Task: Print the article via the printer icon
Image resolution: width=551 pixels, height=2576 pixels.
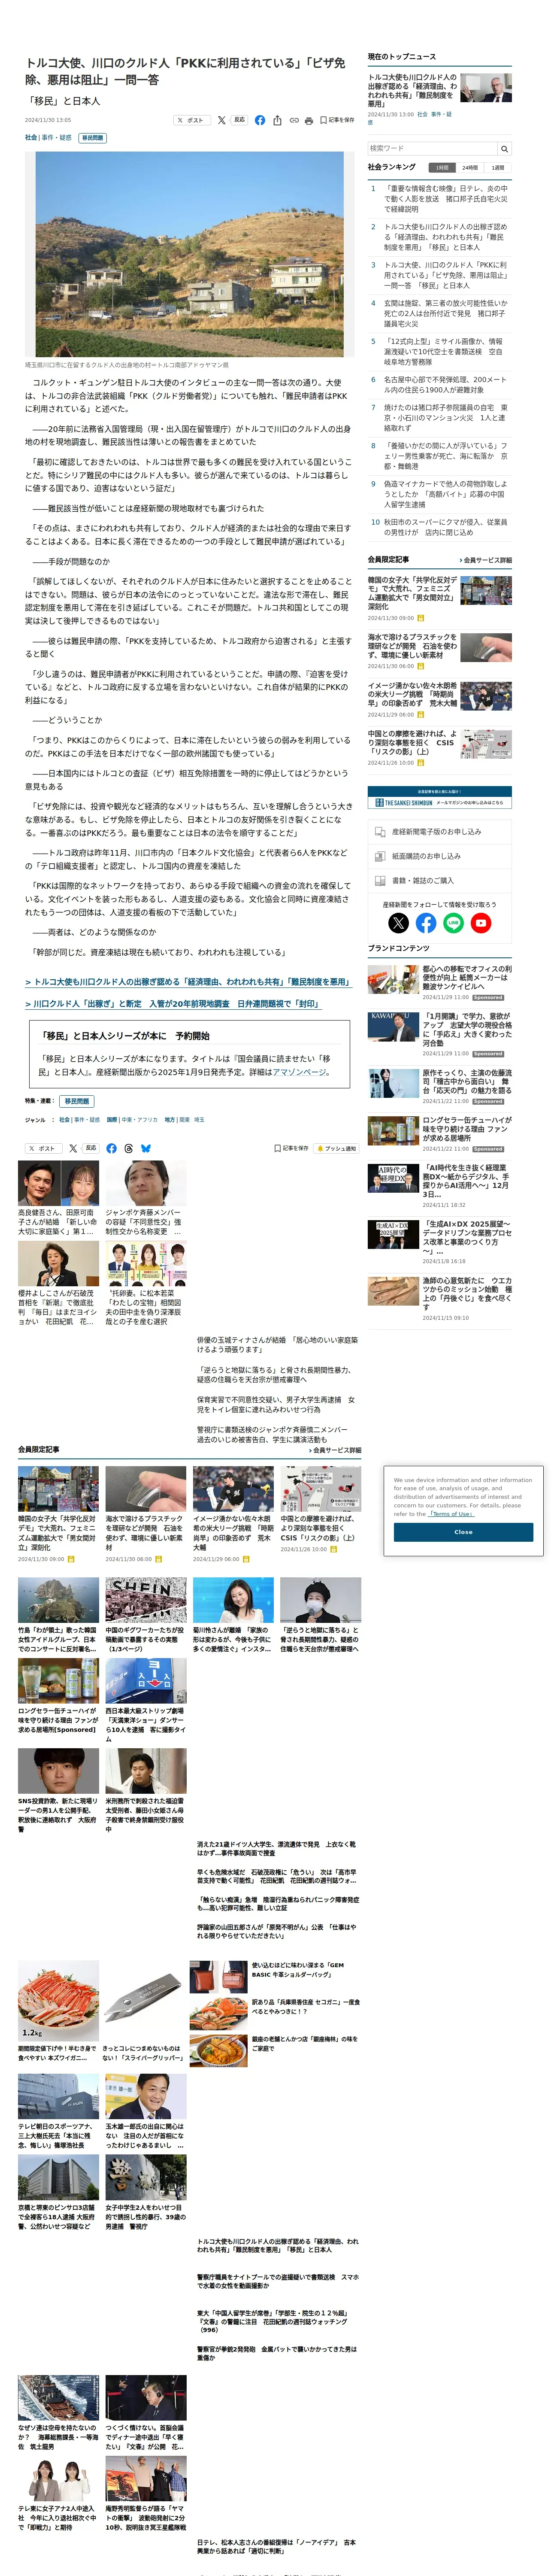Action: coord(309,120)
